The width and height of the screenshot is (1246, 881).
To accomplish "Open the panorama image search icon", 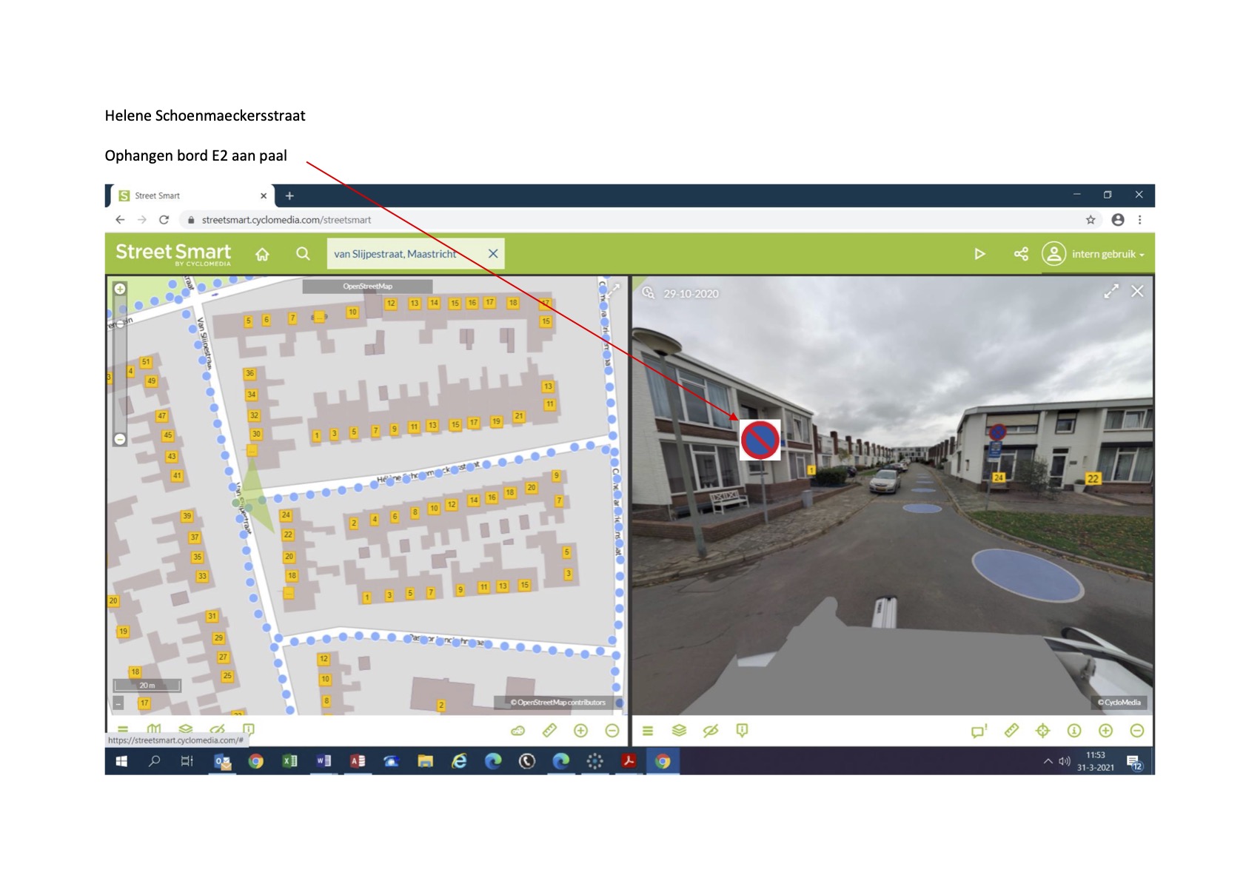I will point(649,292).
